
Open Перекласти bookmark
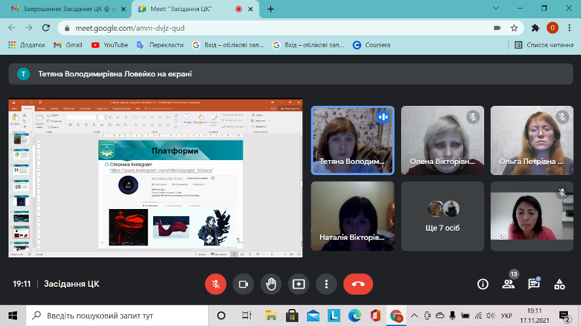tap(160, 45)
